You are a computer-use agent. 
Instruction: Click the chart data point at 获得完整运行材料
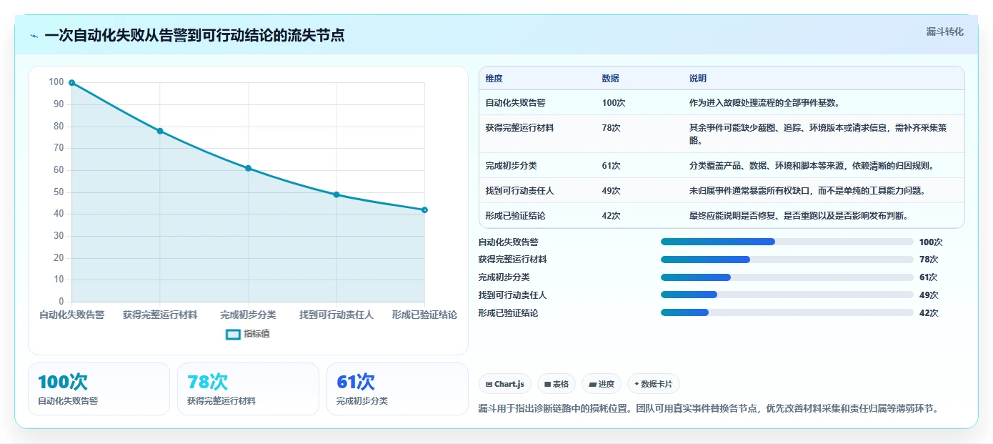pyautogui.click(x=160, y=131)
